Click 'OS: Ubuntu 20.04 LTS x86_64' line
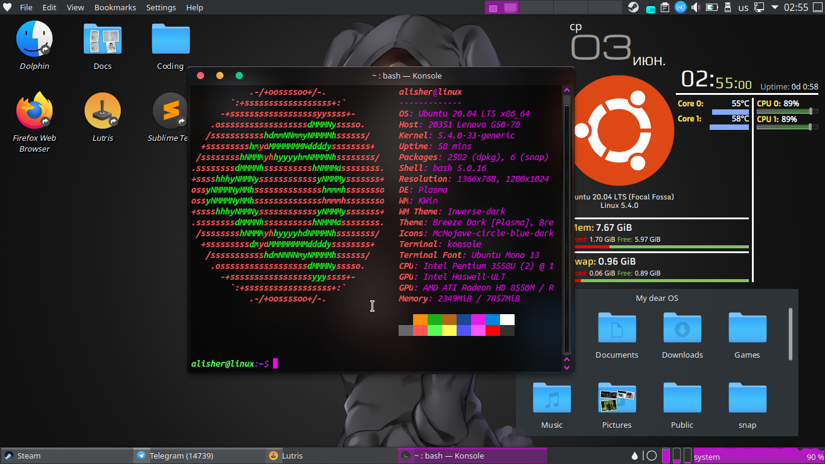Viewport: 825px width, 464px height. (464, 114)
